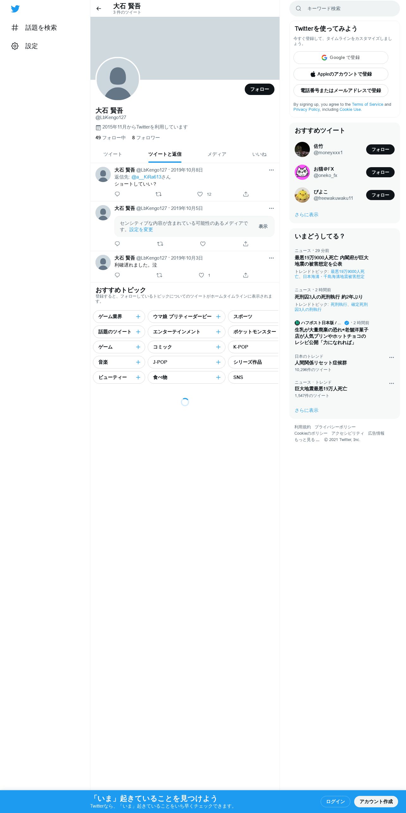Expand もっと見る footer menu
The width and height of the screenshot is (406, 813).
[x=307, y=440]
